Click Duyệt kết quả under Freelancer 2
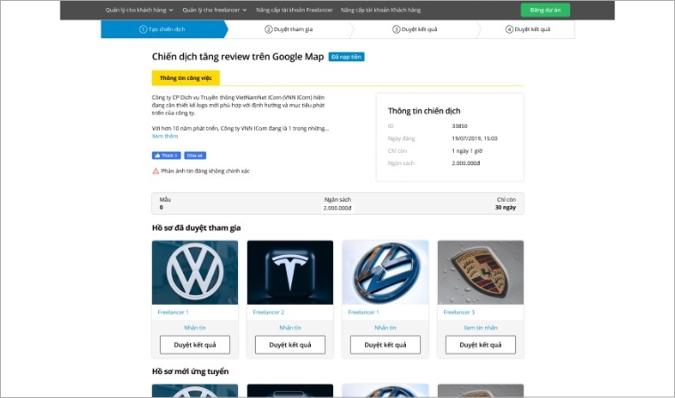Screen dimensions: 675x398 point(290,345)
